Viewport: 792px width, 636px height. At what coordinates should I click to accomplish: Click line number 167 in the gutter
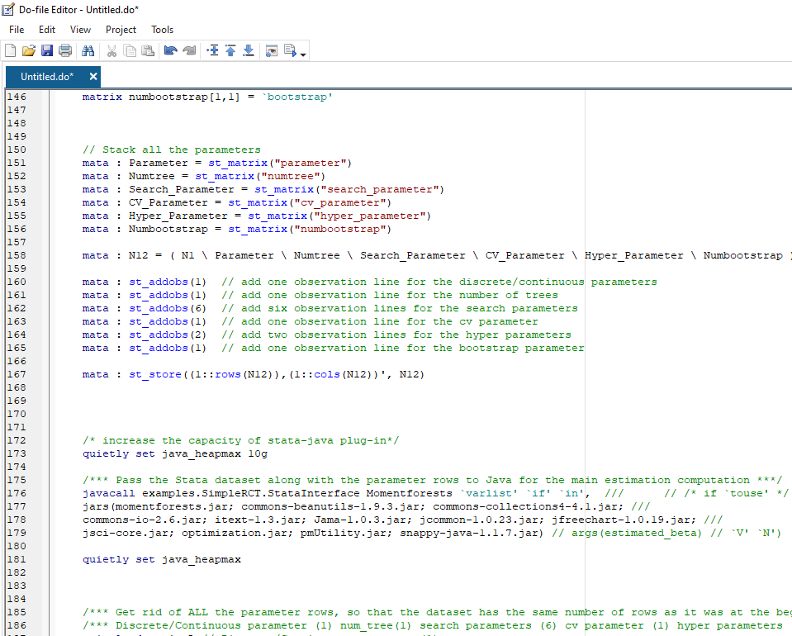click(x=17, y=374)
